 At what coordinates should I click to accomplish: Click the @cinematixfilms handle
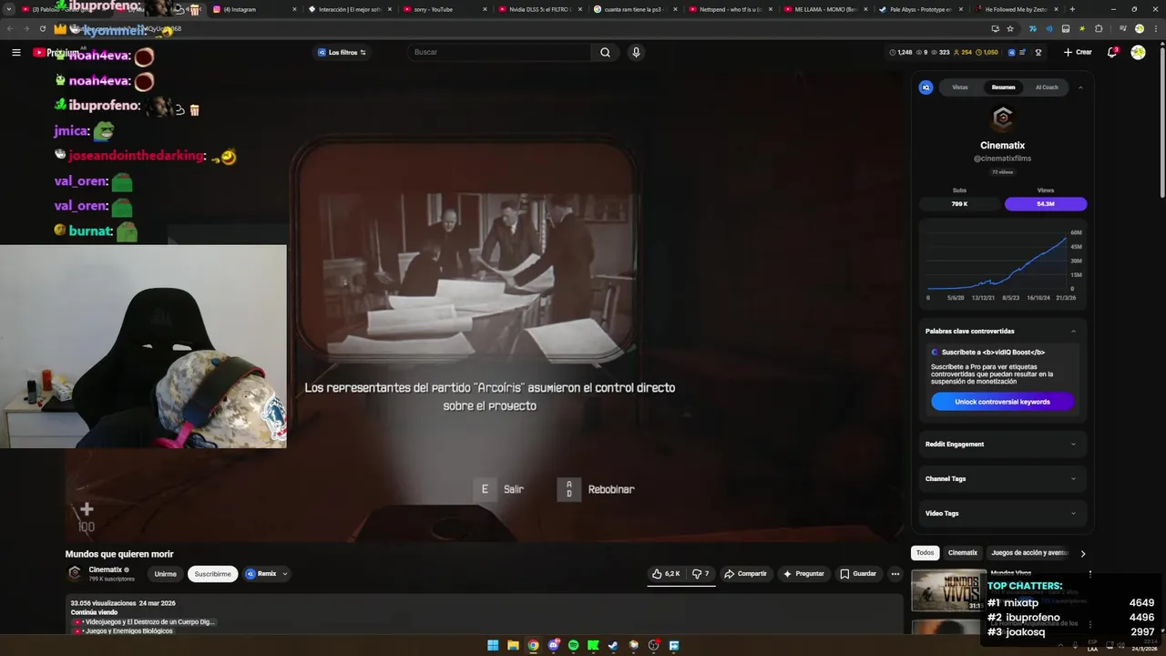point(1003,159)
